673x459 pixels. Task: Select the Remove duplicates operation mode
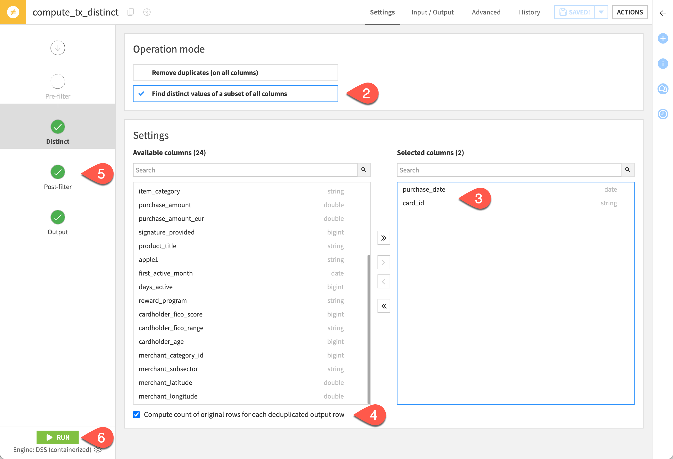click(235, 72)
